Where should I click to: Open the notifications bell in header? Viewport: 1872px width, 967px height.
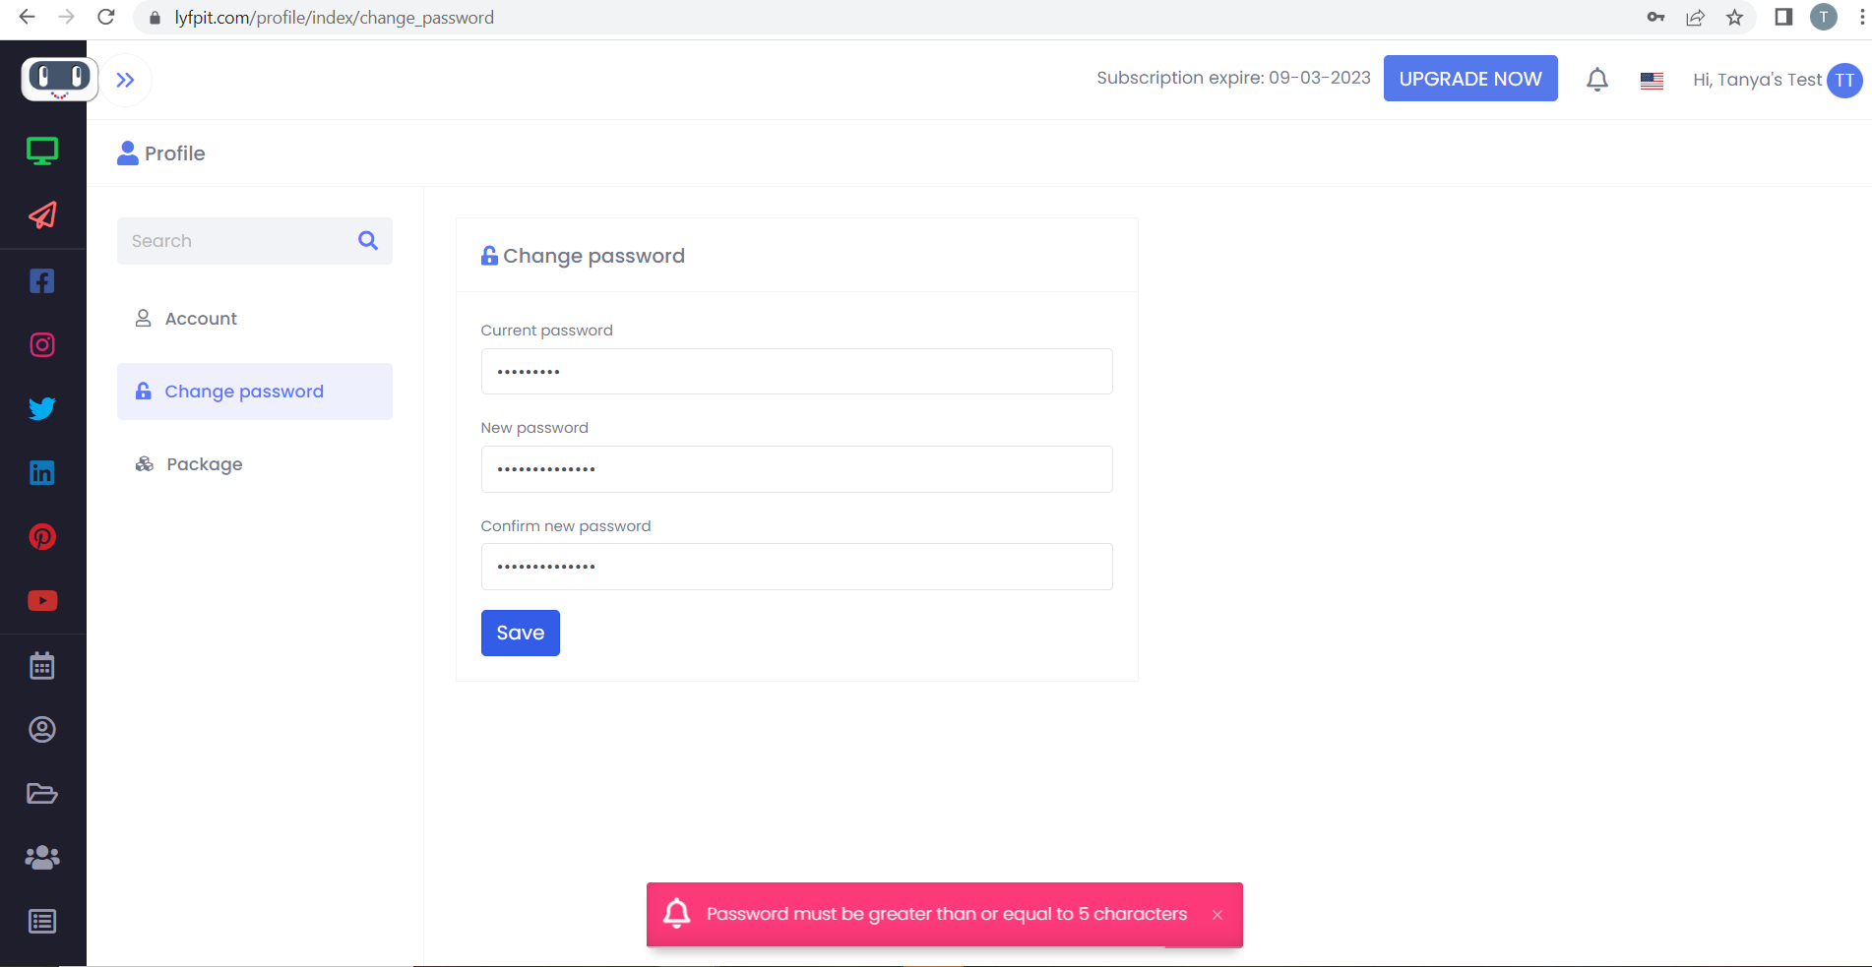[x=1597, y=80]
